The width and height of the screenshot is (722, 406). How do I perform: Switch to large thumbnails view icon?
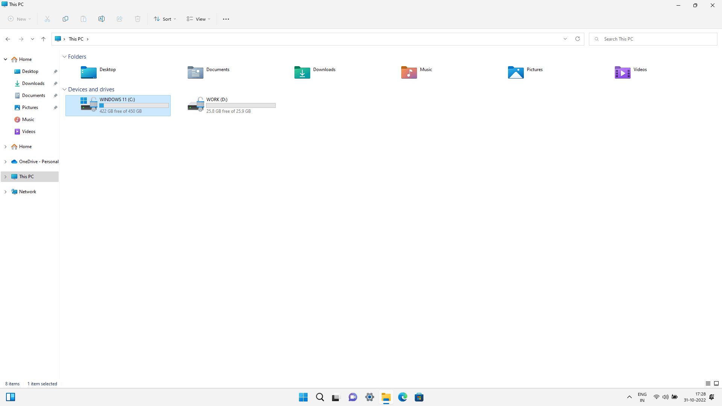coord(716,383)
